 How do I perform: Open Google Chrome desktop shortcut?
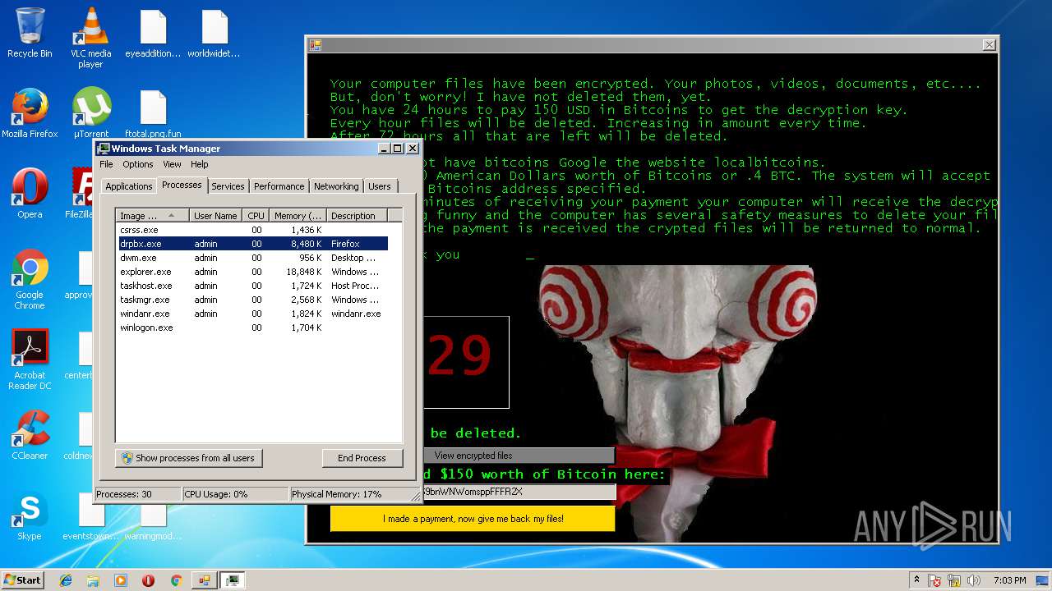(30, 279)
